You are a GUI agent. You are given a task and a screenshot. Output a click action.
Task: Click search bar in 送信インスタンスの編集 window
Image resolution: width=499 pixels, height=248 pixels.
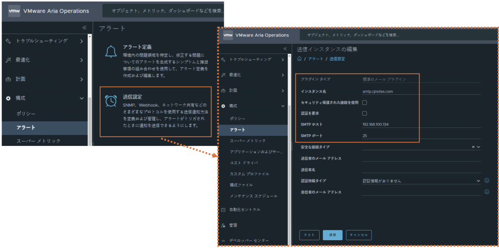(x=398, y=35)
